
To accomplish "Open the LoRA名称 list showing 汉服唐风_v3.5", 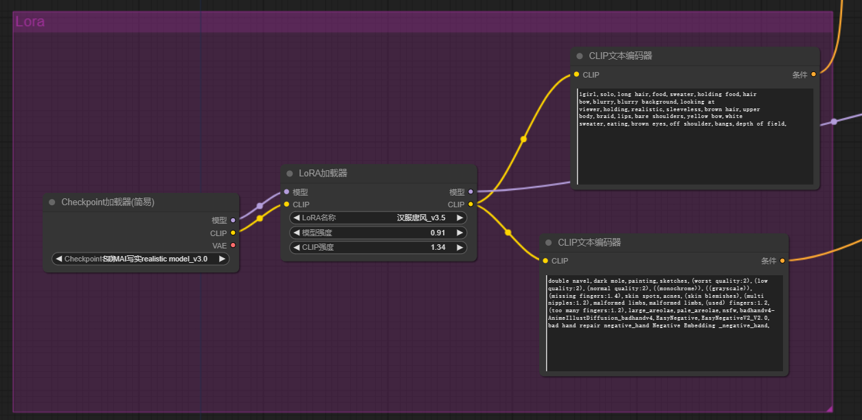I will (x=378, y=218).
